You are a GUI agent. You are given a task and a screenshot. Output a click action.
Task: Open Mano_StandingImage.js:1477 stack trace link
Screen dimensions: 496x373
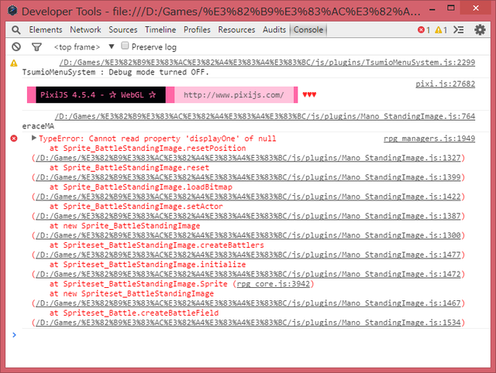click(x=248, y=255)
